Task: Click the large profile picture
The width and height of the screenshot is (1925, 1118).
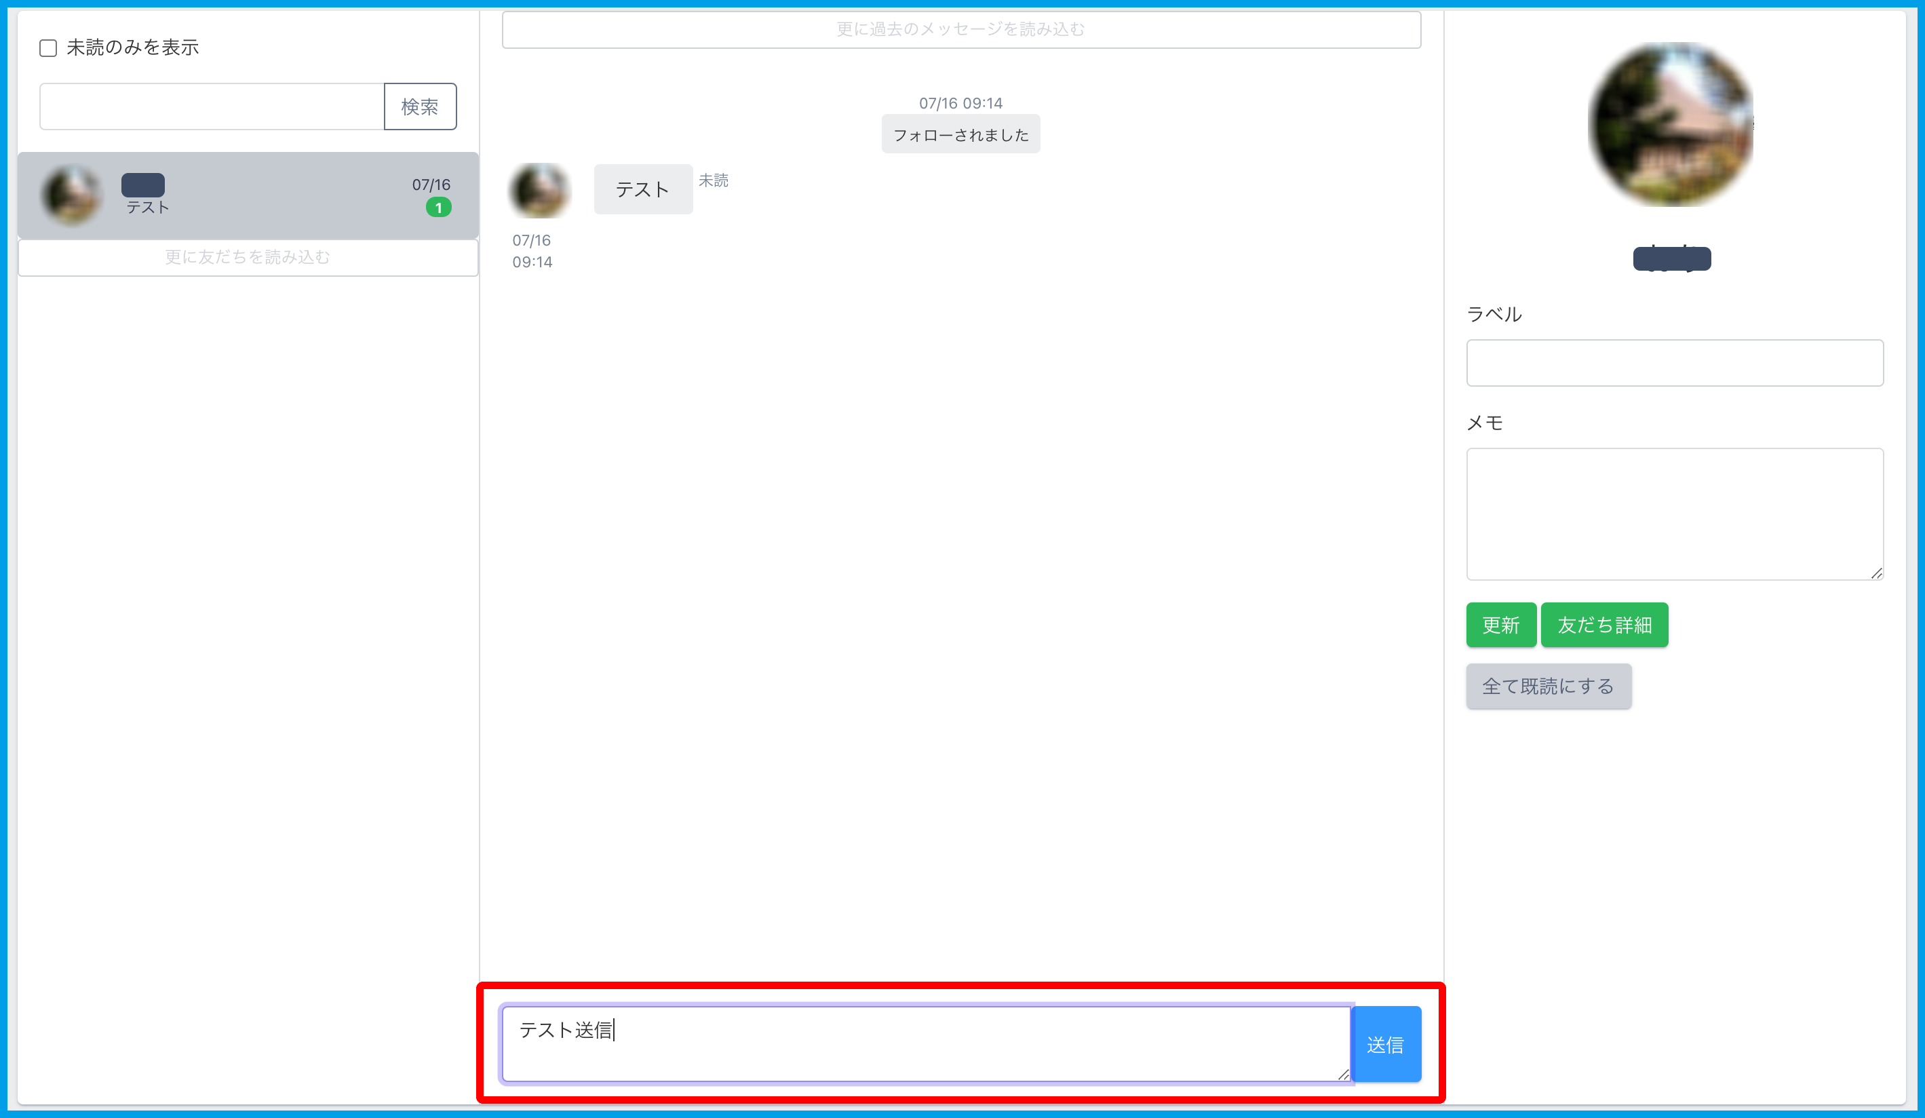Action: (1671, 125)
